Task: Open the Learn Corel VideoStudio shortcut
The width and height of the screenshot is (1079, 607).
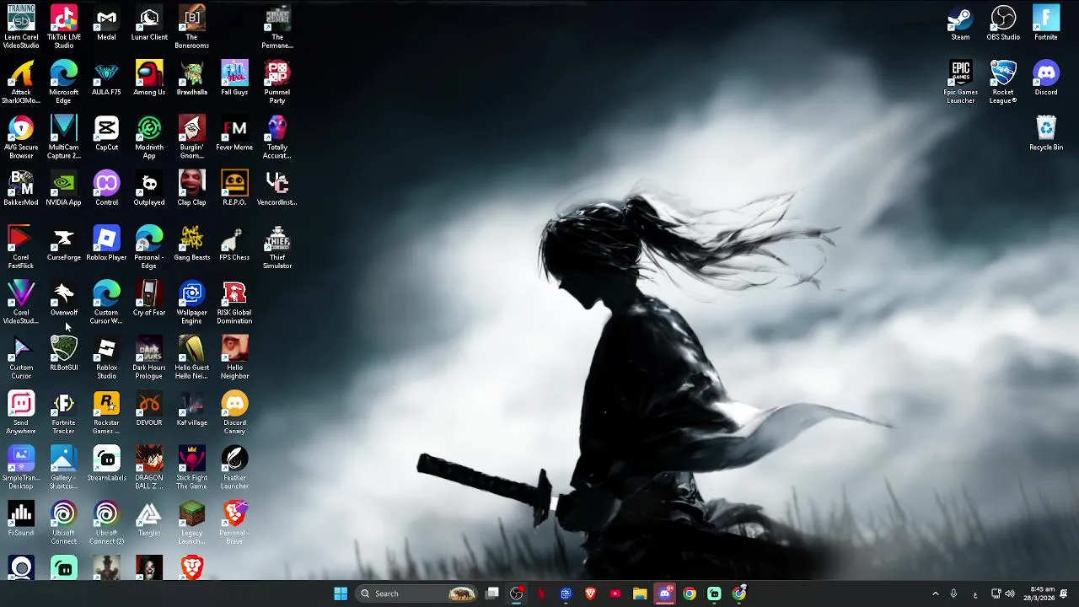Action: (x=21, y=27)
